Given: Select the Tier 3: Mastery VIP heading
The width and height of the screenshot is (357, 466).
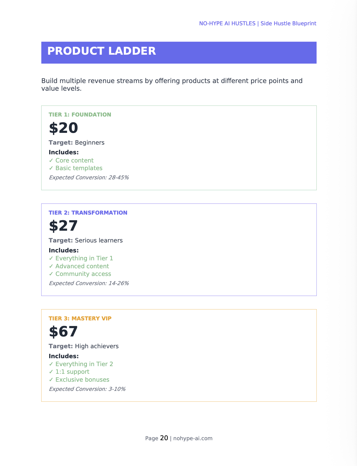Looking at the screenshot, I should tap(80, 318).
